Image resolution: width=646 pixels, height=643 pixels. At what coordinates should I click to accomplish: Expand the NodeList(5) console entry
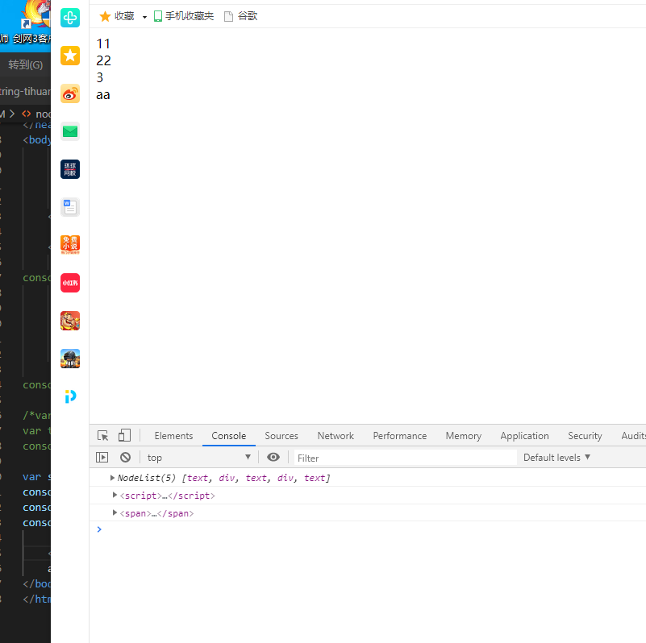112,478
